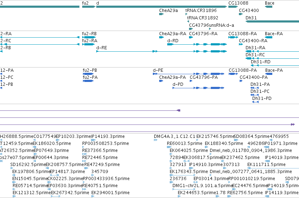Select the 2-RC transcript label
This screenshot has height=198, width=299.
point(6,41)
